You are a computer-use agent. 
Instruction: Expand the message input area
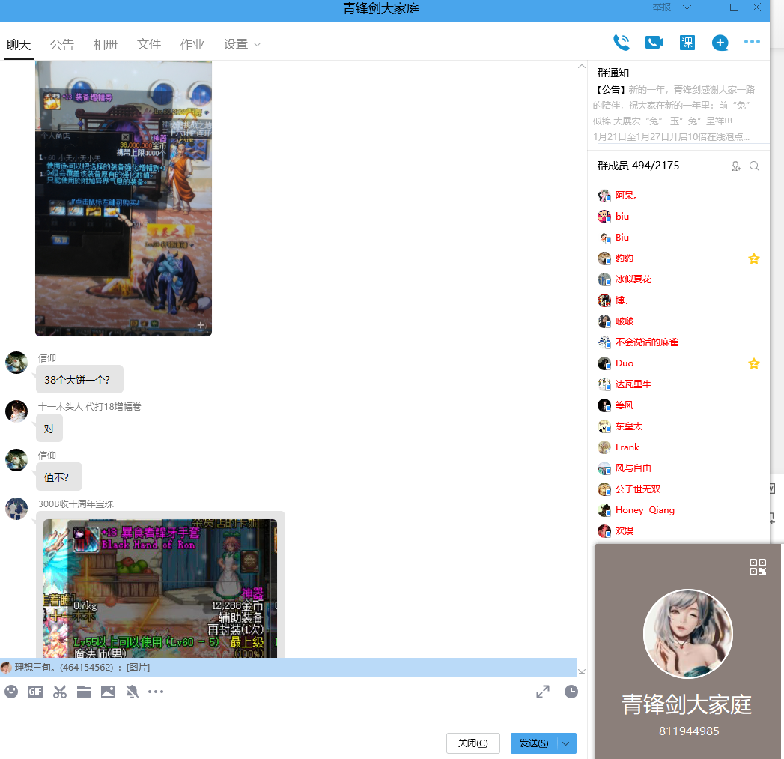542,692
